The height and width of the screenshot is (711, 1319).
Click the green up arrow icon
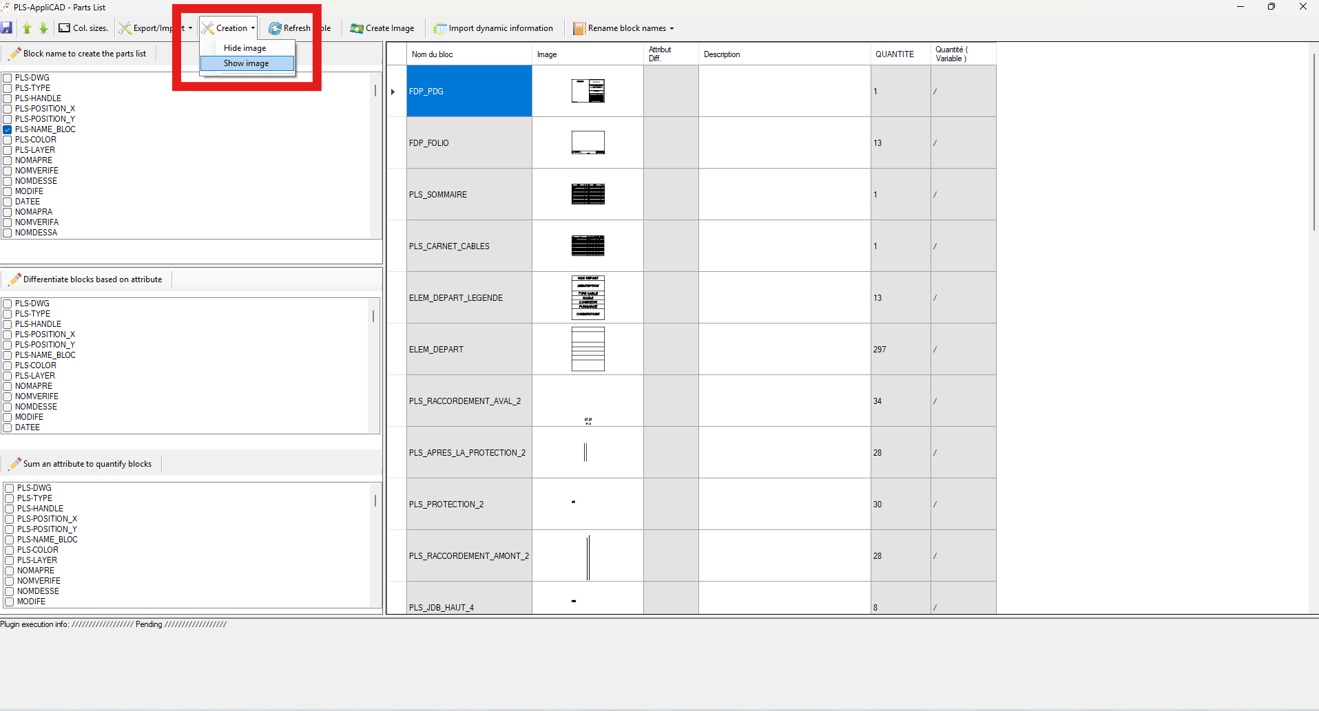tap(27, 28)
